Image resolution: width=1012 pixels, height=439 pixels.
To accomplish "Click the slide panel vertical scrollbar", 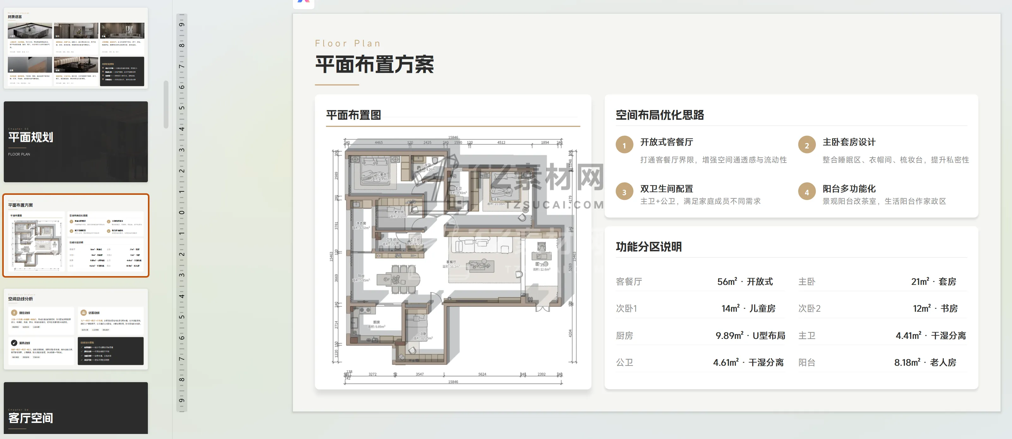I will click(166, 104).
